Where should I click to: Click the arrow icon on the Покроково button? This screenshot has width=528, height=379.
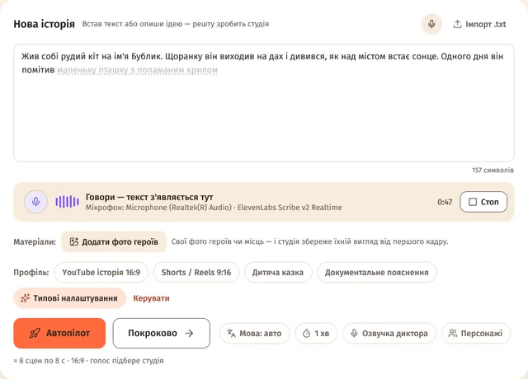click(190, 333)
